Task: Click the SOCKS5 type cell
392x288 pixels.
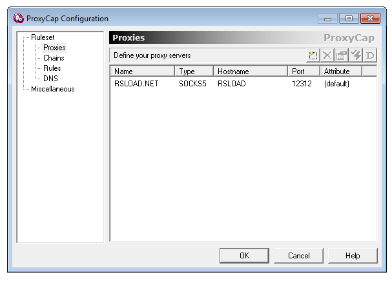Action: [192, 84]
